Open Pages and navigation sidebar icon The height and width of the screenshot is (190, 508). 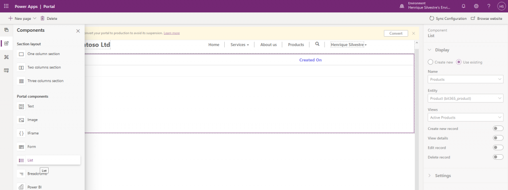[6, 30]
